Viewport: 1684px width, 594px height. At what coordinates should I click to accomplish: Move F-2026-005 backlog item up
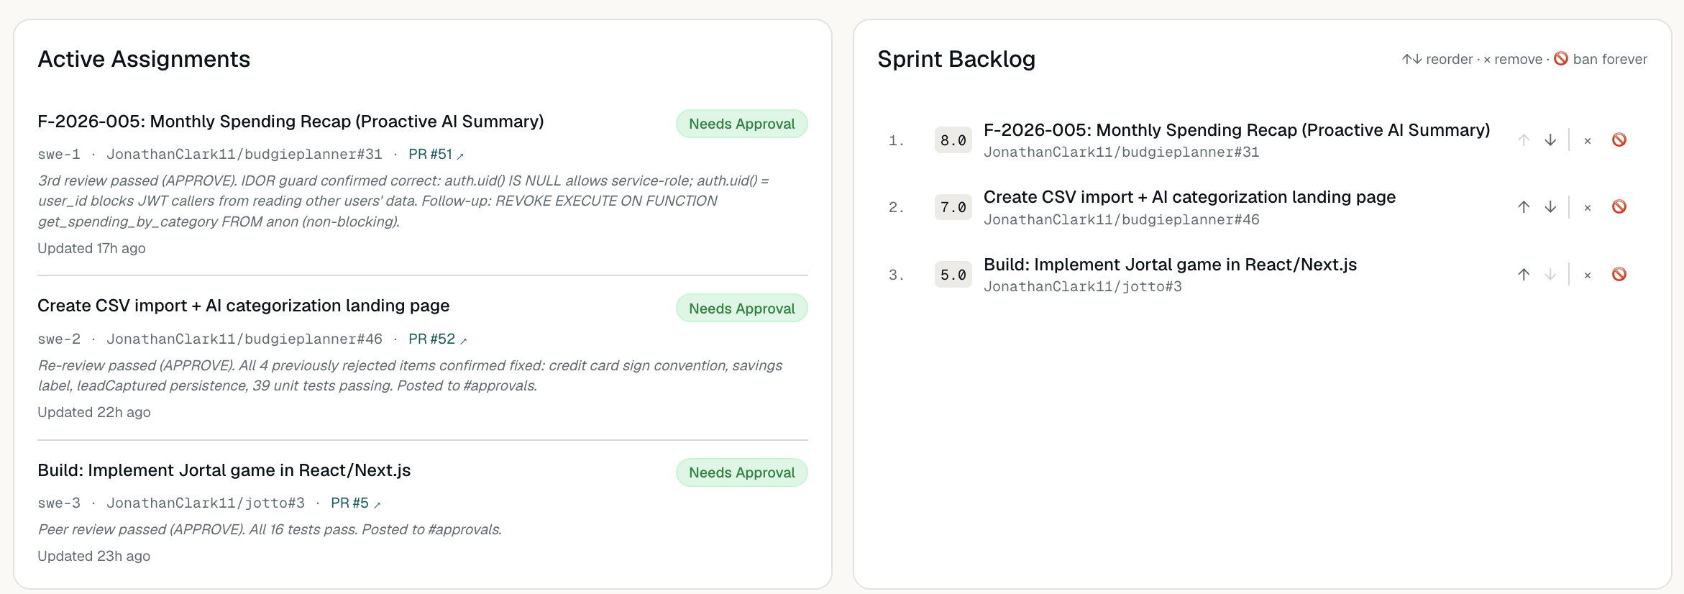click(1524, 140)
